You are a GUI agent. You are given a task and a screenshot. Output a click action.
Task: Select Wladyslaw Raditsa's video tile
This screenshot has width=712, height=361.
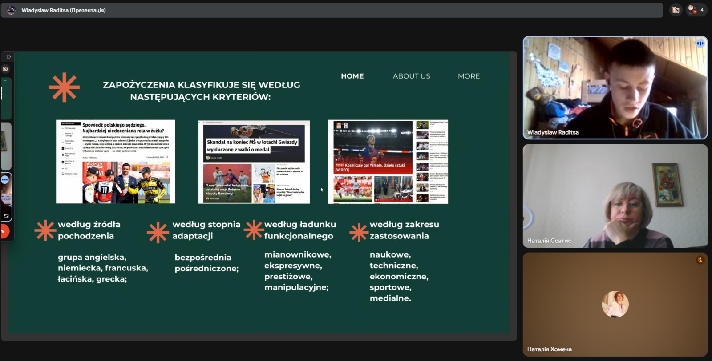pyautogui.click(x=615, y=87)
